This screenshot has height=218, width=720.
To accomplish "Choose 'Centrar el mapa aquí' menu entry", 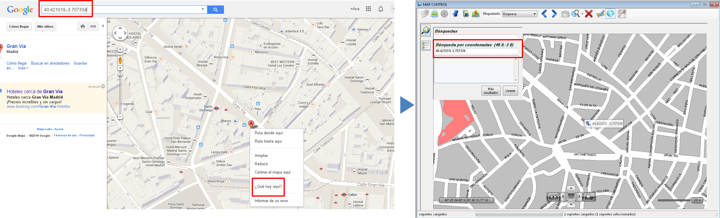I will 272,172.
